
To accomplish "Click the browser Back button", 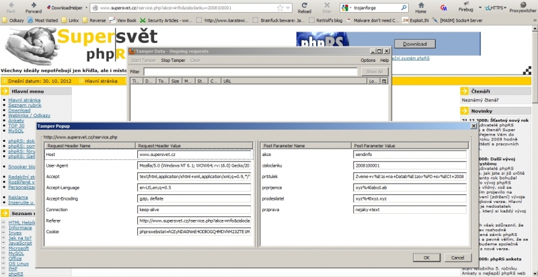I will point(11,7).
